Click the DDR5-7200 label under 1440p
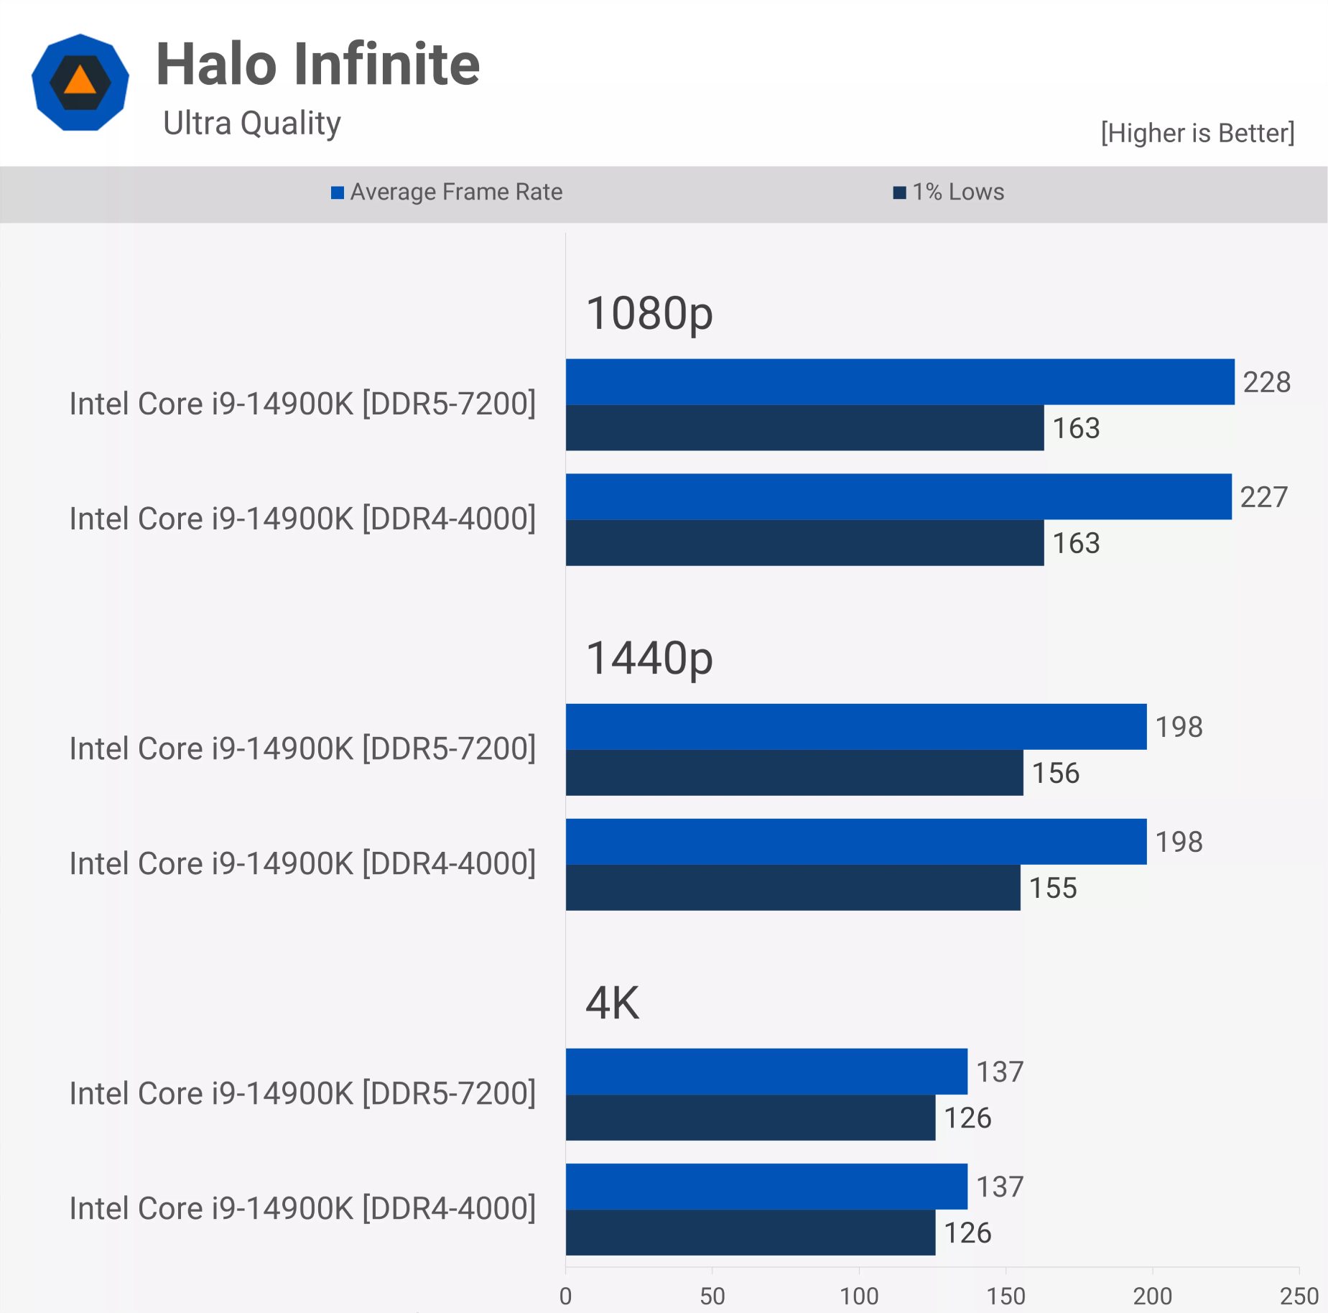1328x1313 pixels. (302, 749)
